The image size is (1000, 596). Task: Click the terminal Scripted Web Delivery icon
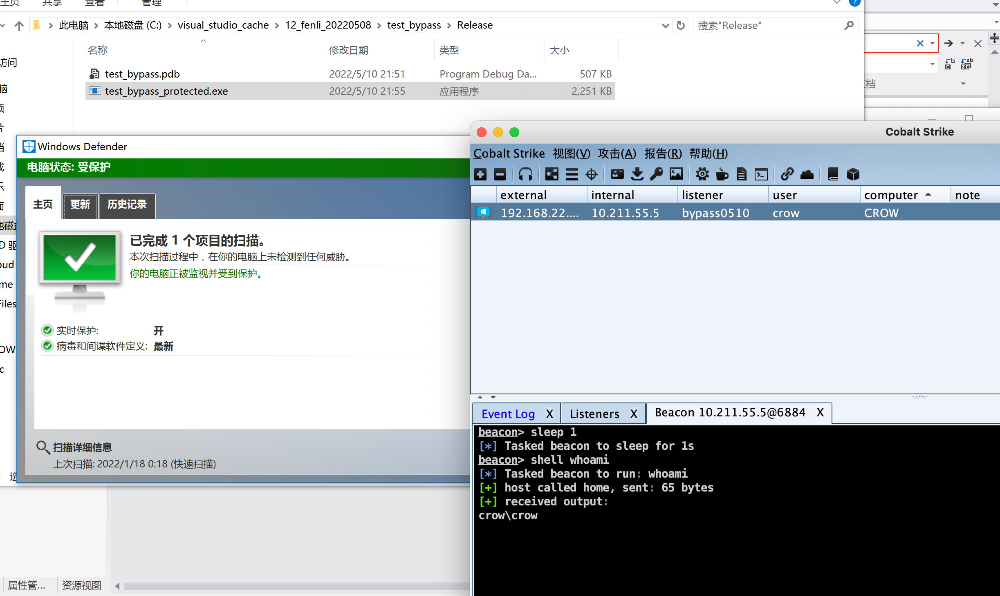pos(761,174)
